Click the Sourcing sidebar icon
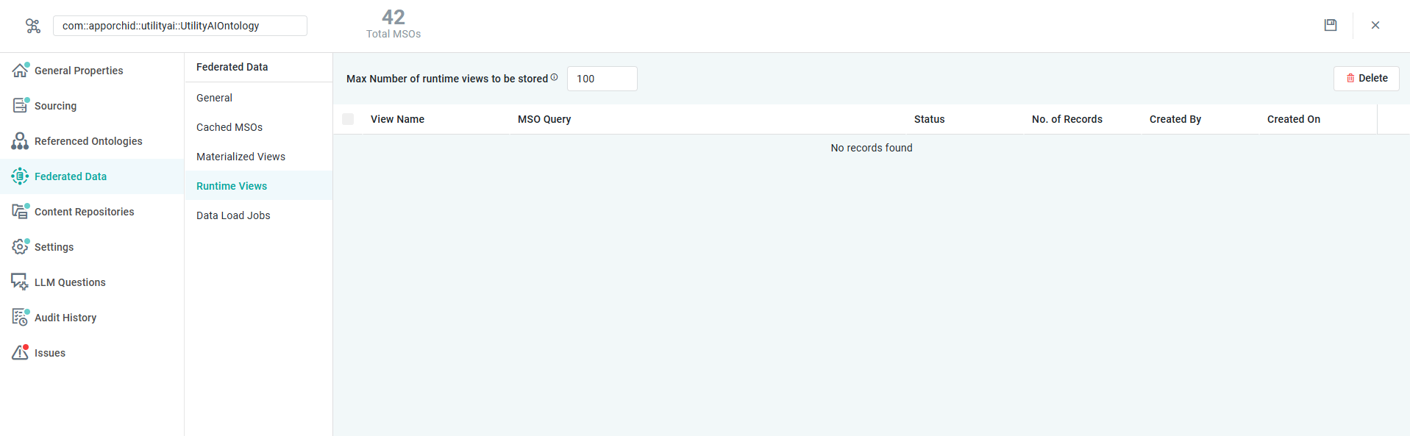The image size is (1410, 436). point(20,106)
